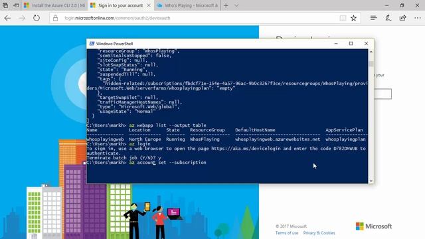
Task: Open the tabs you've set aside icon
Action: point(5,5)
